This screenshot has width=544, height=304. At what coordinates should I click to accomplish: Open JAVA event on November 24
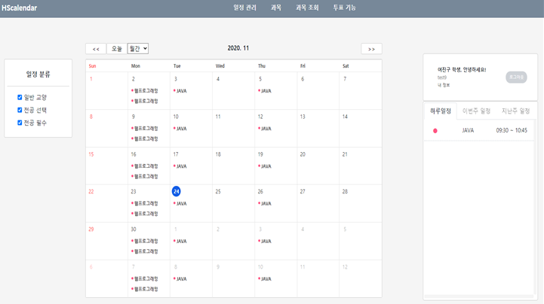point(180,204)
